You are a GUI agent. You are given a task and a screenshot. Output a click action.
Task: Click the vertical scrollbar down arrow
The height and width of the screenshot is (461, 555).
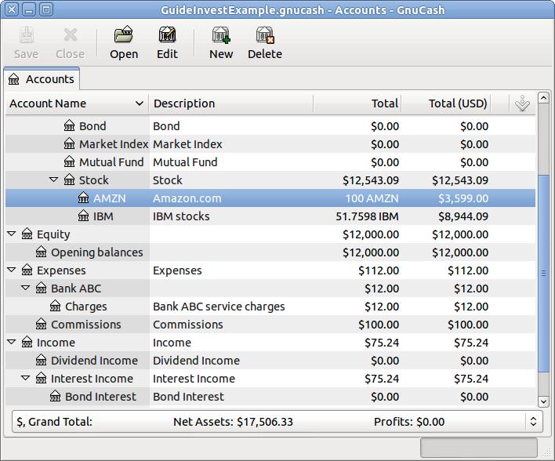pyautogui.click(x=543, y=401)
